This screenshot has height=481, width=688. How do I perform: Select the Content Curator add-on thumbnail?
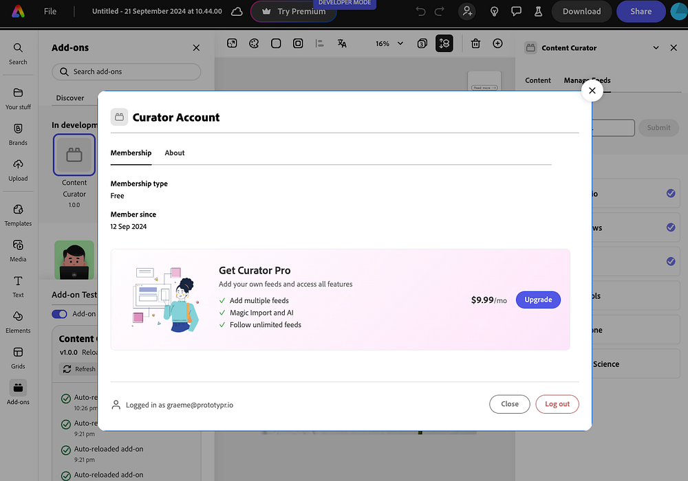coord(74,155)
